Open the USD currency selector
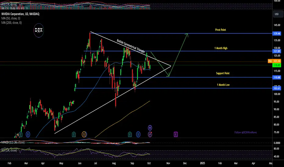This screenshot has height=167, width=284. coord(278,14)
